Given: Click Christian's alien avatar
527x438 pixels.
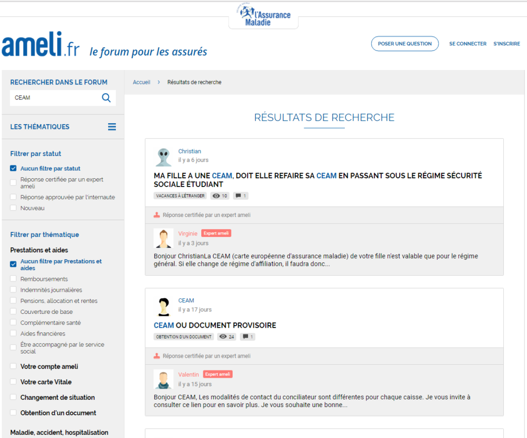Looking at the screenshot, I should [x=164, y=157].
